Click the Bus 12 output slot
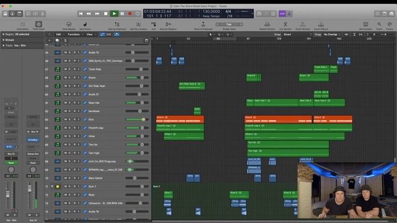 click(11, 154)
